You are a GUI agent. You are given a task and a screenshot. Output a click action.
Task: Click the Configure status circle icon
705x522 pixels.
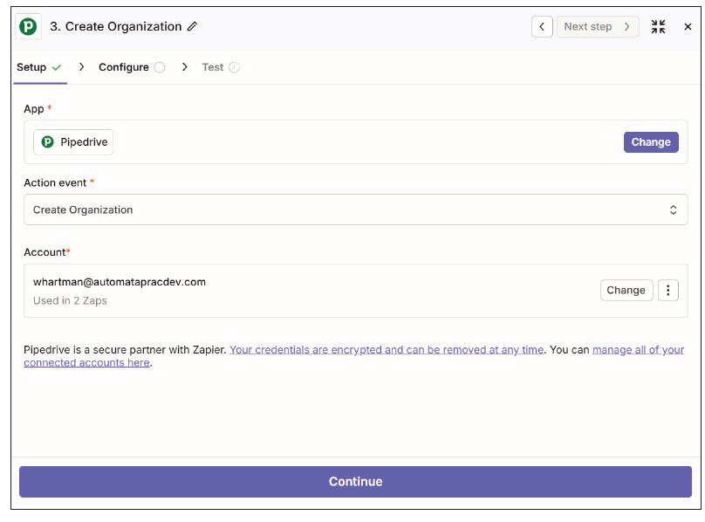(x=160, y=67)
